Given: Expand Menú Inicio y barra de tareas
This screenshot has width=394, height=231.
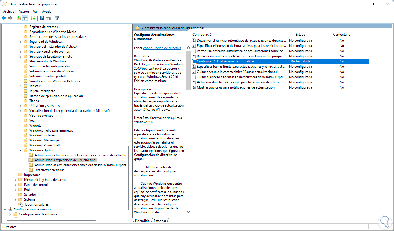Looking at the screenshot, I should [x=15, y=180].
